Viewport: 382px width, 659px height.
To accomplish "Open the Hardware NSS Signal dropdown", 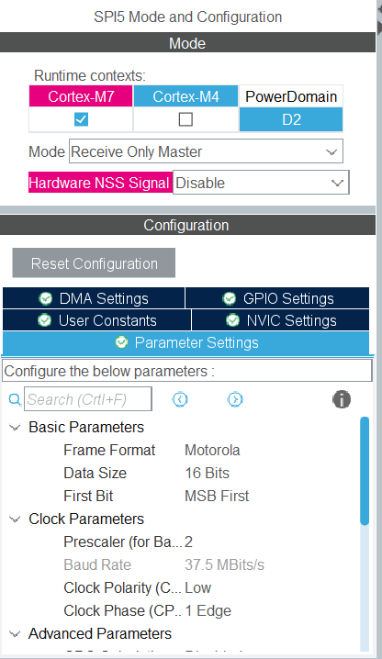I will pyautogui.click(x=261, y=183).
